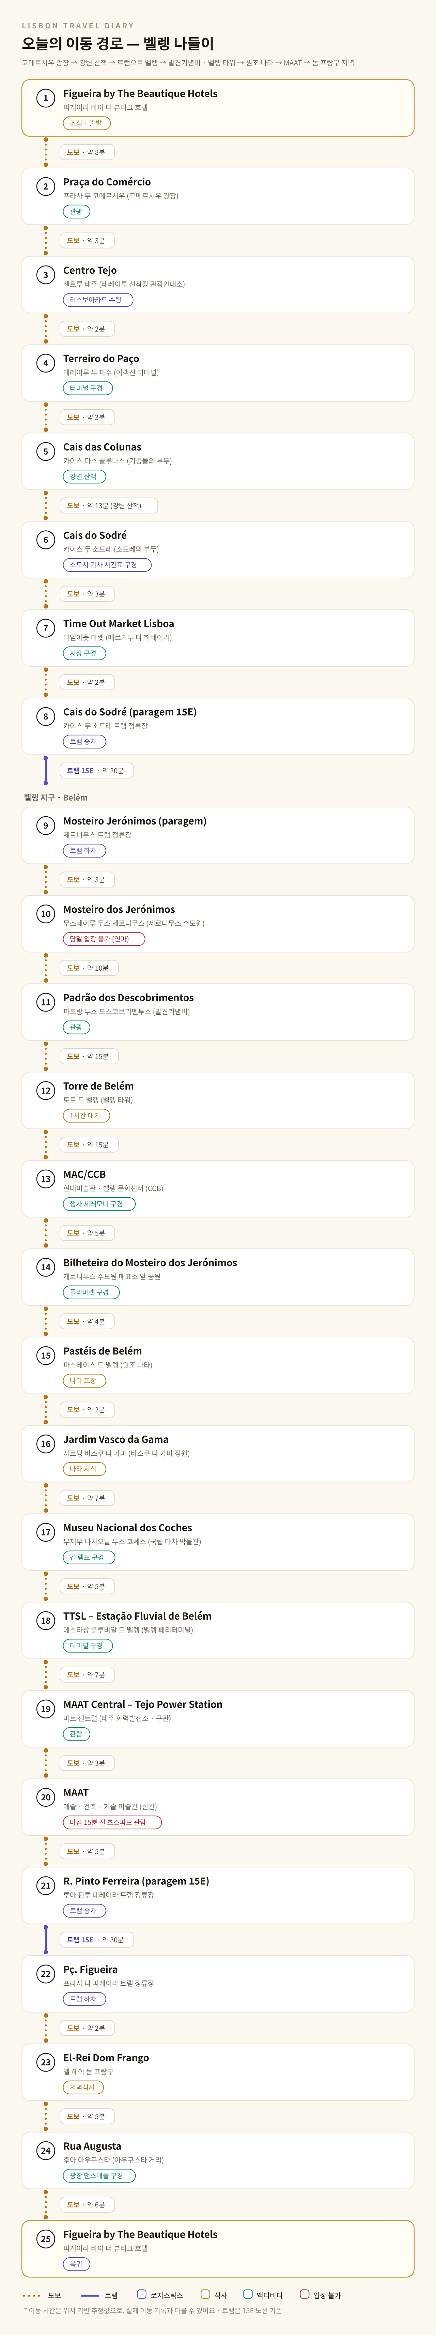This screenshot has width=436, height=2335.
Task: Click the 트램 15E 약 30분 transit badge
Action: (96, 1940)
